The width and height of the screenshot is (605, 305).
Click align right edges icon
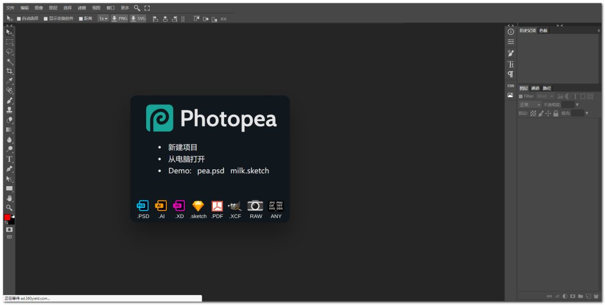174,18
